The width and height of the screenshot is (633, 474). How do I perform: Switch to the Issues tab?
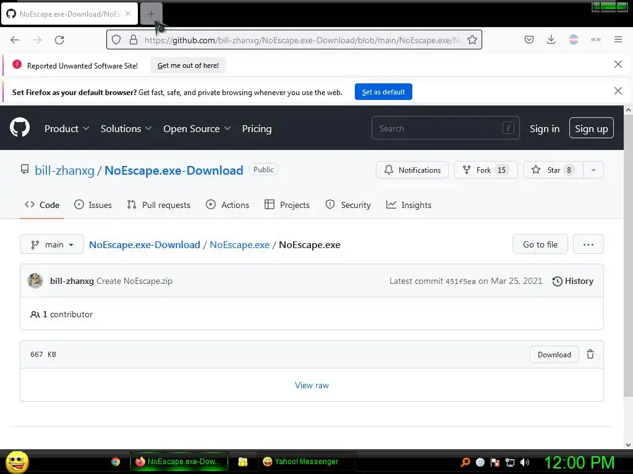tap(93, 205)
